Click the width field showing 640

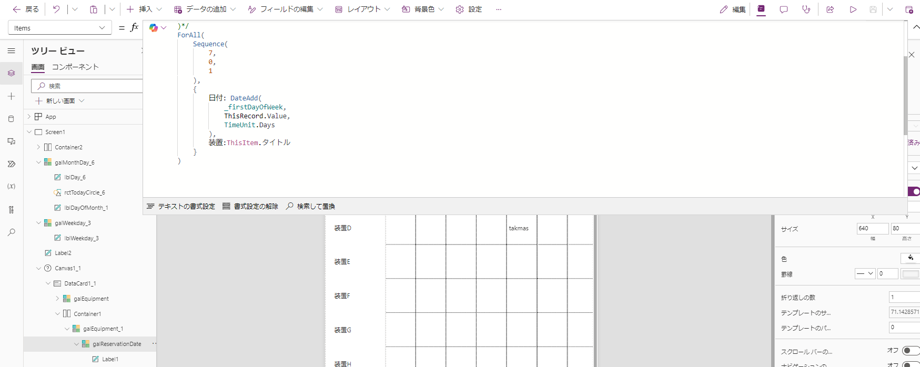point(872,228)
